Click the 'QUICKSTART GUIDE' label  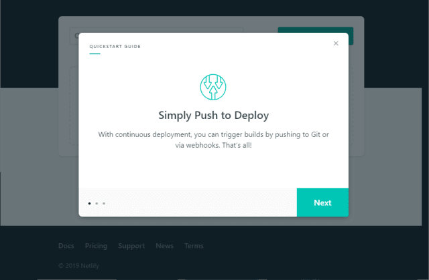pyautogui.click(x=115, y=46)
